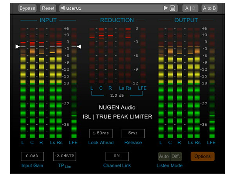The height and width of the screenshot is (176, 235).
Task: Enable Diff. listen mode
Action: pos(176,156)
